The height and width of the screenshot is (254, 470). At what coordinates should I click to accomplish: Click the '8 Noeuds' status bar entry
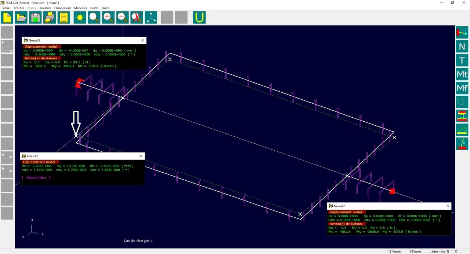tap(395, 251)
